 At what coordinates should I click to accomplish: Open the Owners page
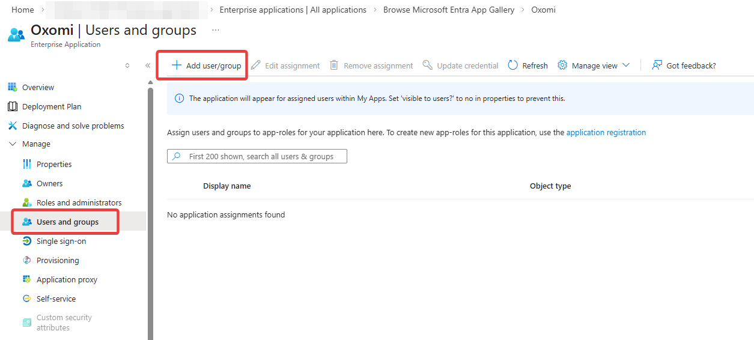pos(49,183)
